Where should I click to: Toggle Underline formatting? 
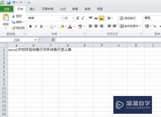[x=41, y=26]
